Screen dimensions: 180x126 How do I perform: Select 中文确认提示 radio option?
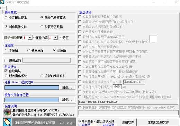(6, 18)
